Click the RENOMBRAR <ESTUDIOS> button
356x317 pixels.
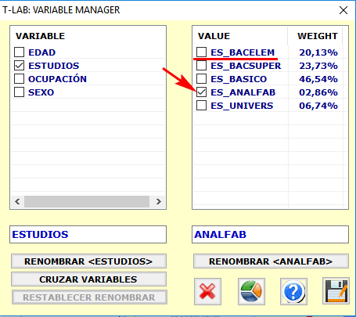click(x=88, y=261)
